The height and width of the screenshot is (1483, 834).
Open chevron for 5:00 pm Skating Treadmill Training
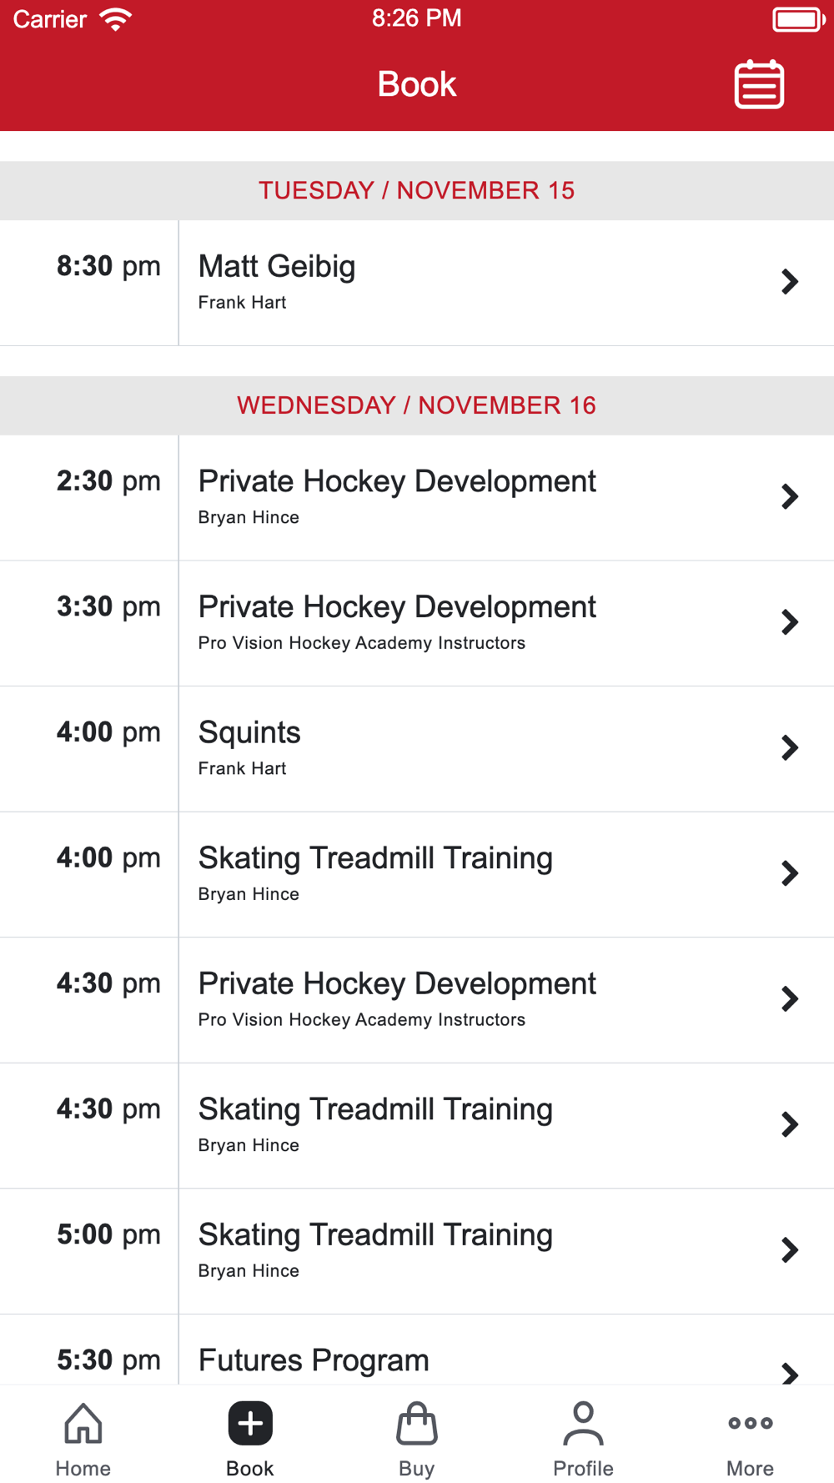(x=790, y=1249)
